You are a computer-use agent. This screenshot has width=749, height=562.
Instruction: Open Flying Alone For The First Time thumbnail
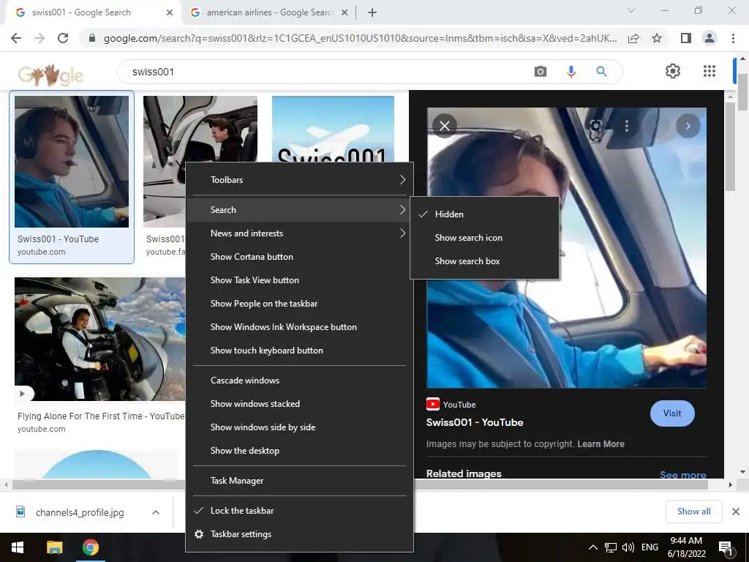pyautogui.click(x=99, y=339)
